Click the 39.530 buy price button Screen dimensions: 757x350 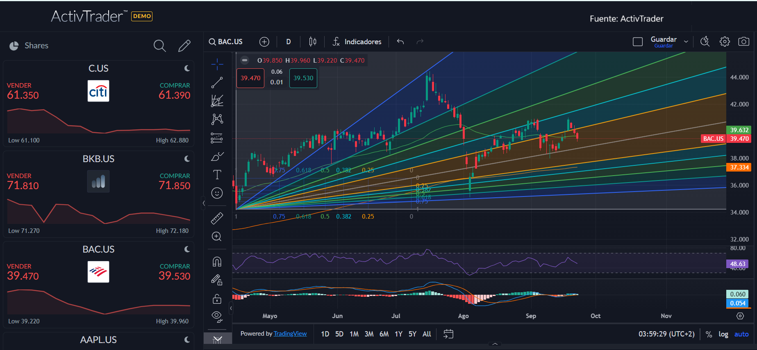[x=303, y=78]
